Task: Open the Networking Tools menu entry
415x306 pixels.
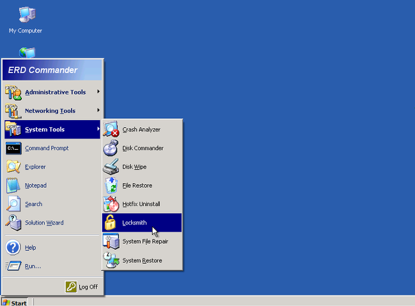Action: click(52, 111)
